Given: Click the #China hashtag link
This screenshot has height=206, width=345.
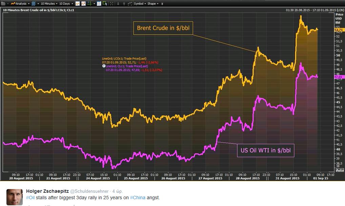Looking at the screenshot, I should pos(137,198).
